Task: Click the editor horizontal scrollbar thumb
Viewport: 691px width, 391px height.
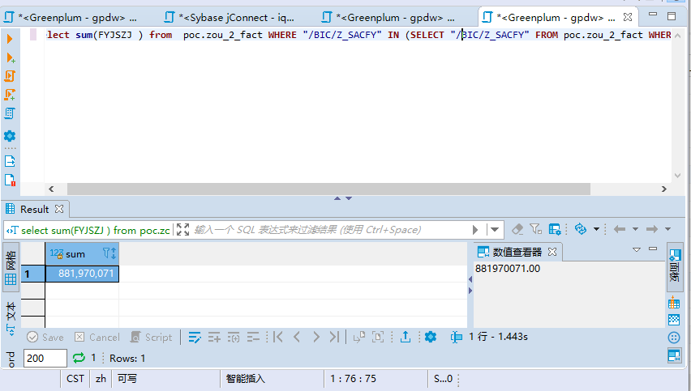Action: (x=328, y=189)
